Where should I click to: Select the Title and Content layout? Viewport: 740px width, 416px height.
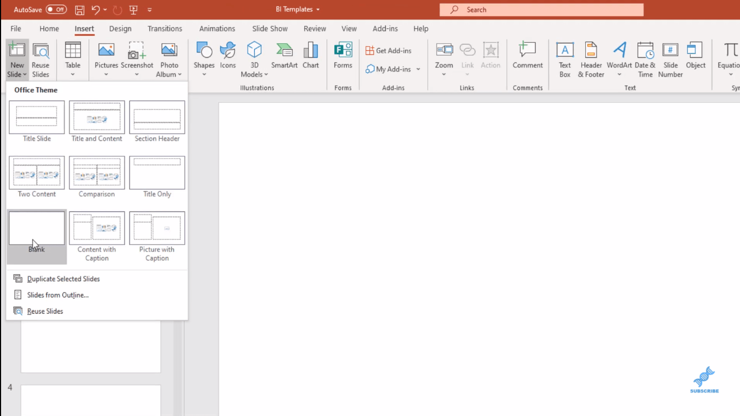(x=97, y=122)
